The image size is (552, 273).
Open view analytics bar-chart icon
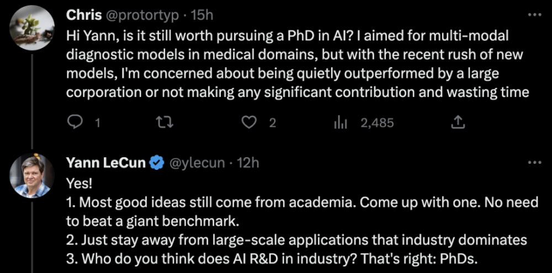[x=340, y=123]
